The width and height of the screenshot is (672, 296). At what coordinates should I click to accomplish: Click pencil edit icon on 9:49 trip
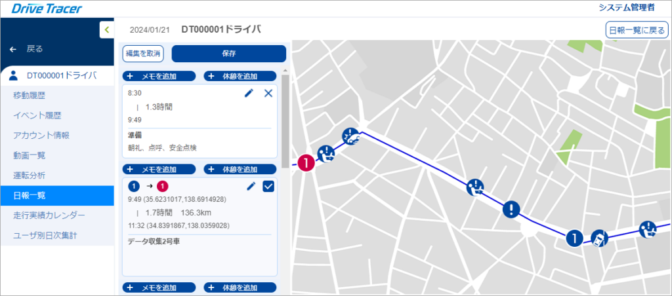click(251, 186)
